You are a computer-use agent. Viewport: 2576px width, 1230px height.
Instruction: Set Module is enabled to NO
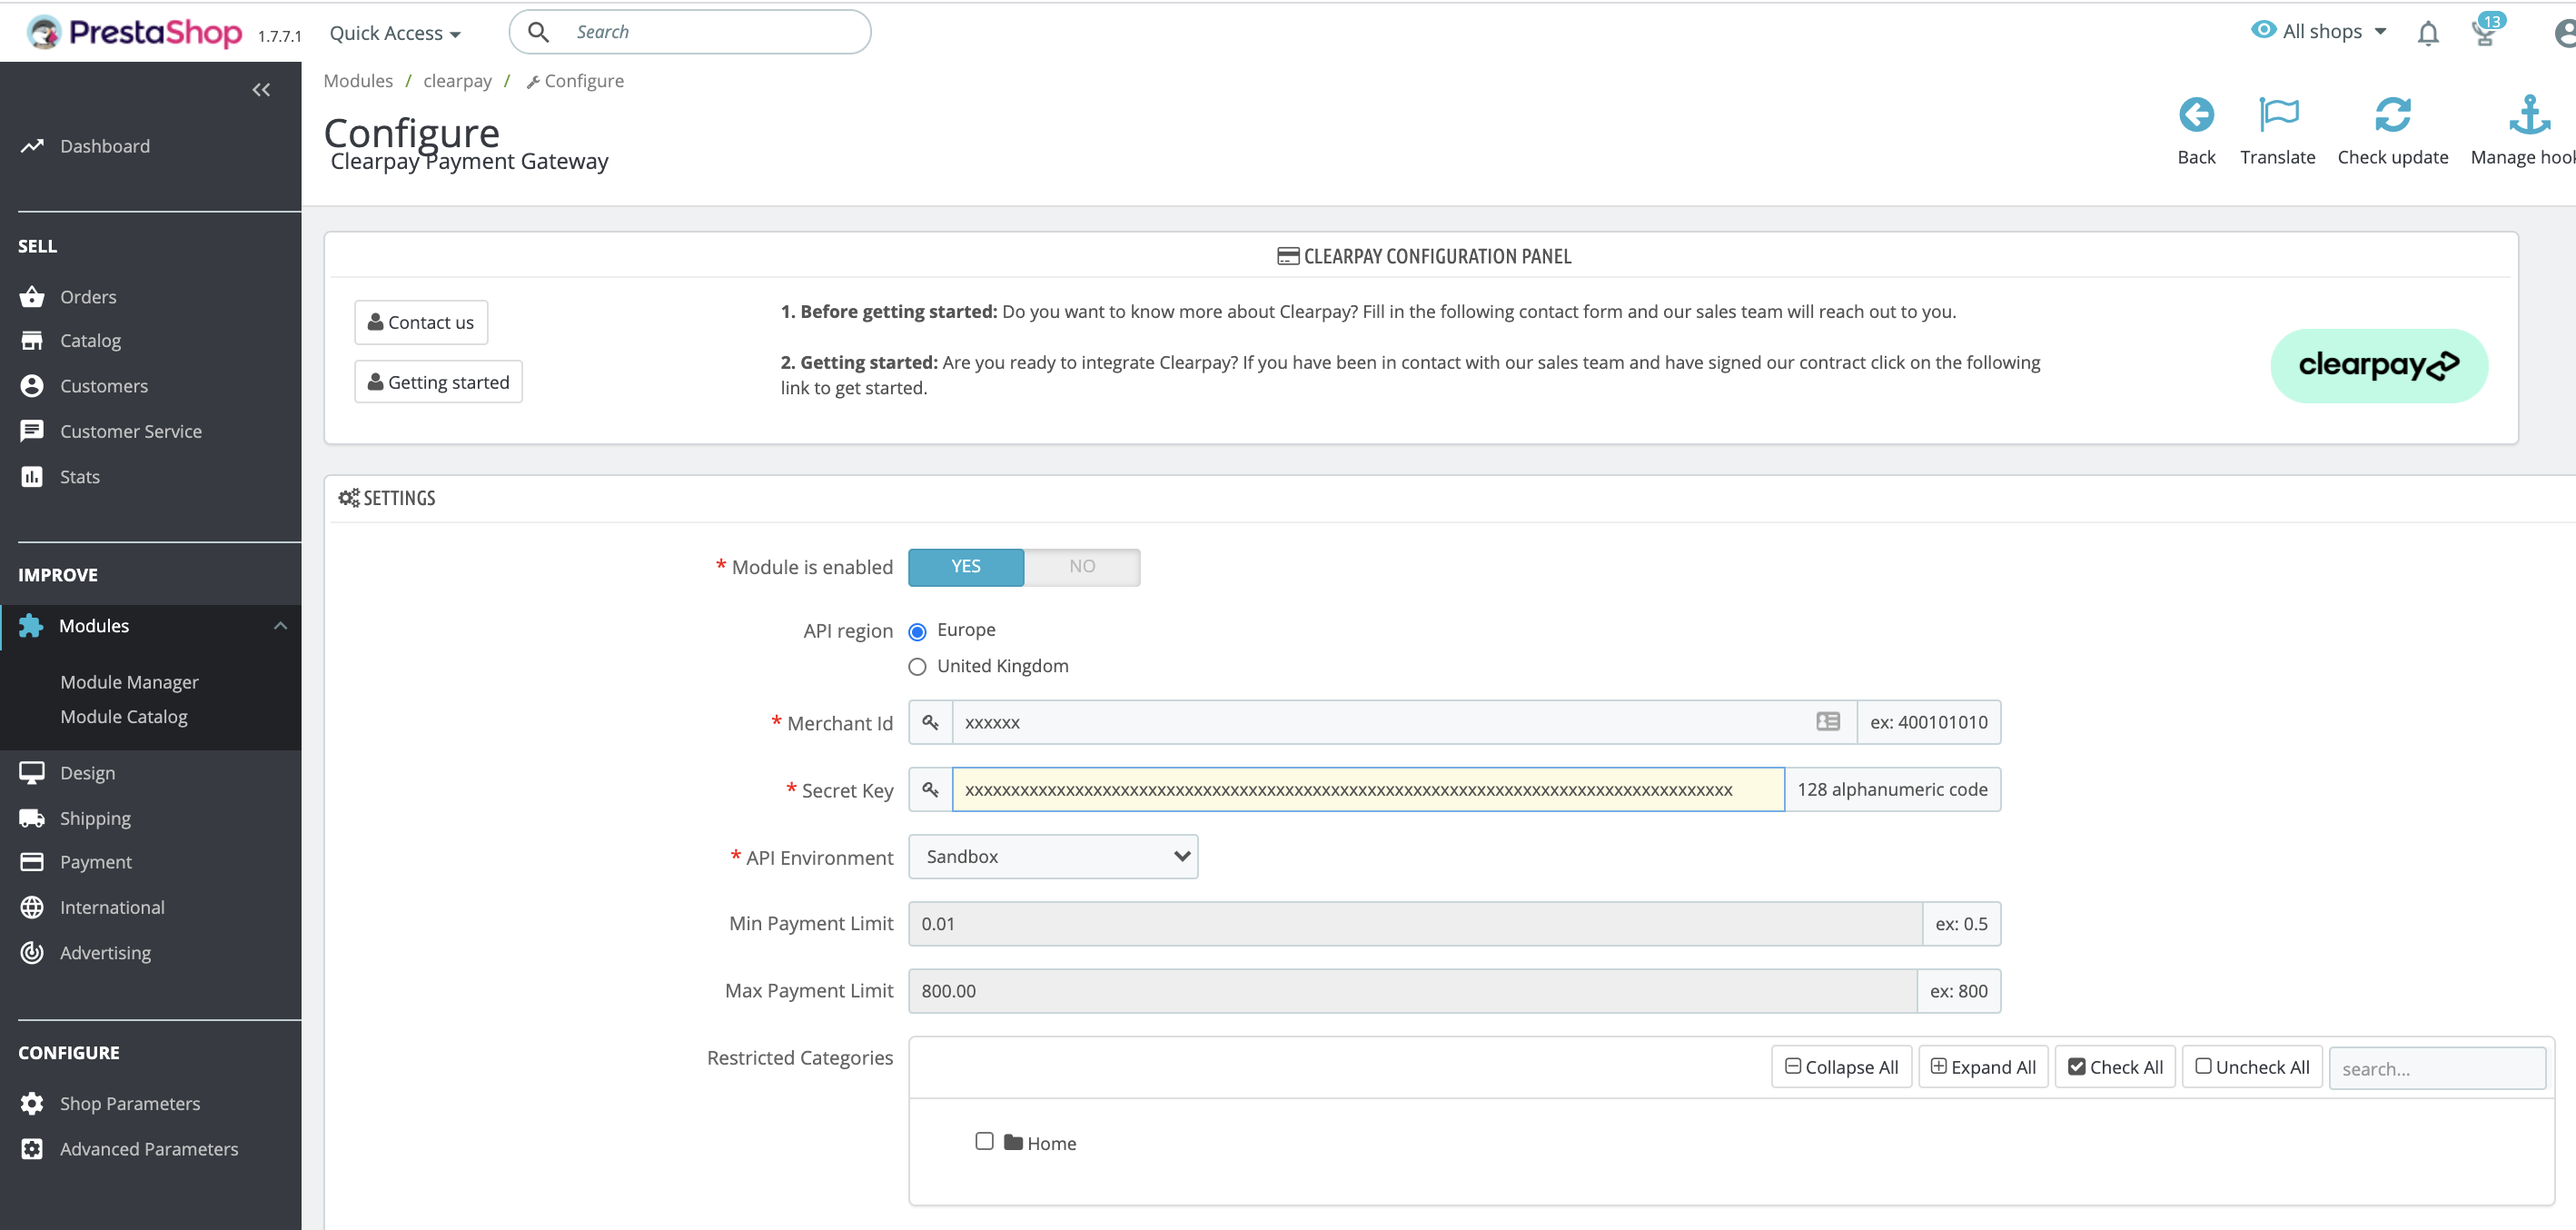click(1082, 567)
